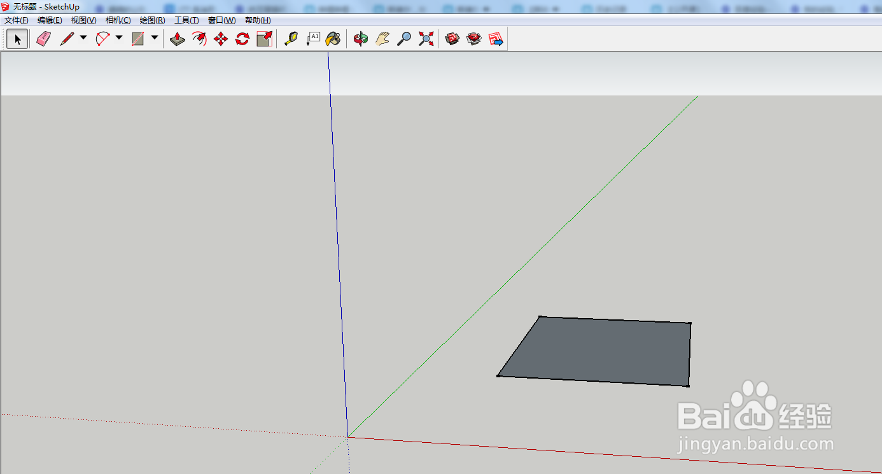Select the Scale tool
The width and height of the screenshot is (882, 474).
pos(264,39)
